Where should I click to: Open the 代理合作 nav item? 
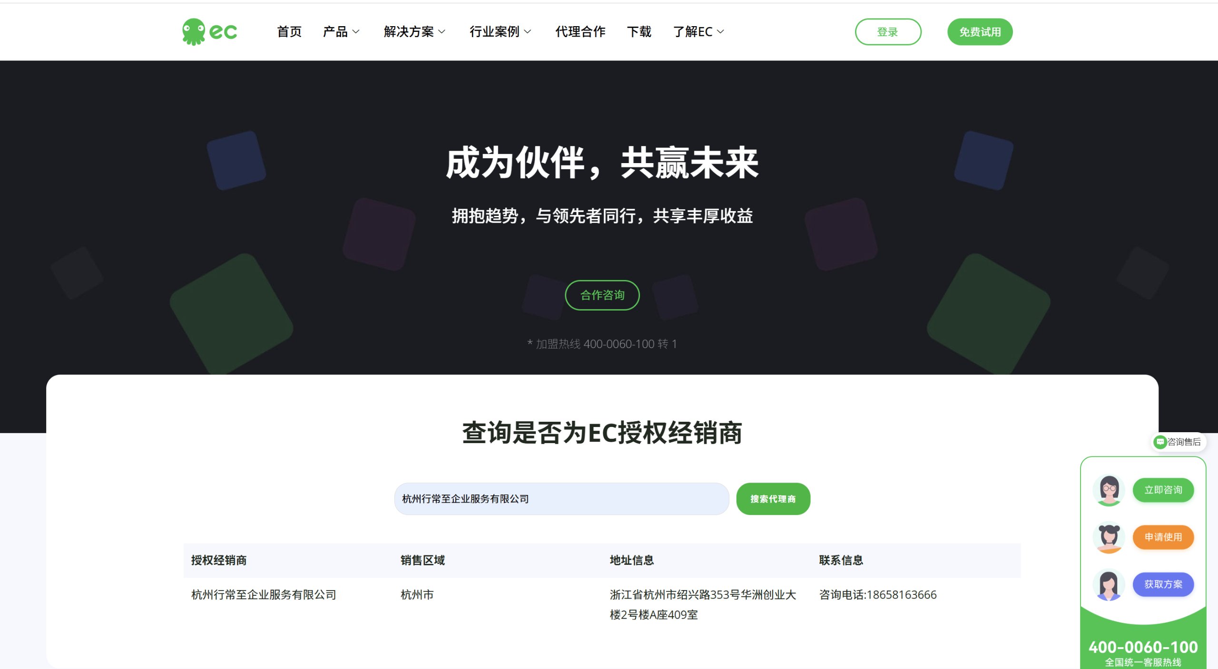tap(580, 32)
